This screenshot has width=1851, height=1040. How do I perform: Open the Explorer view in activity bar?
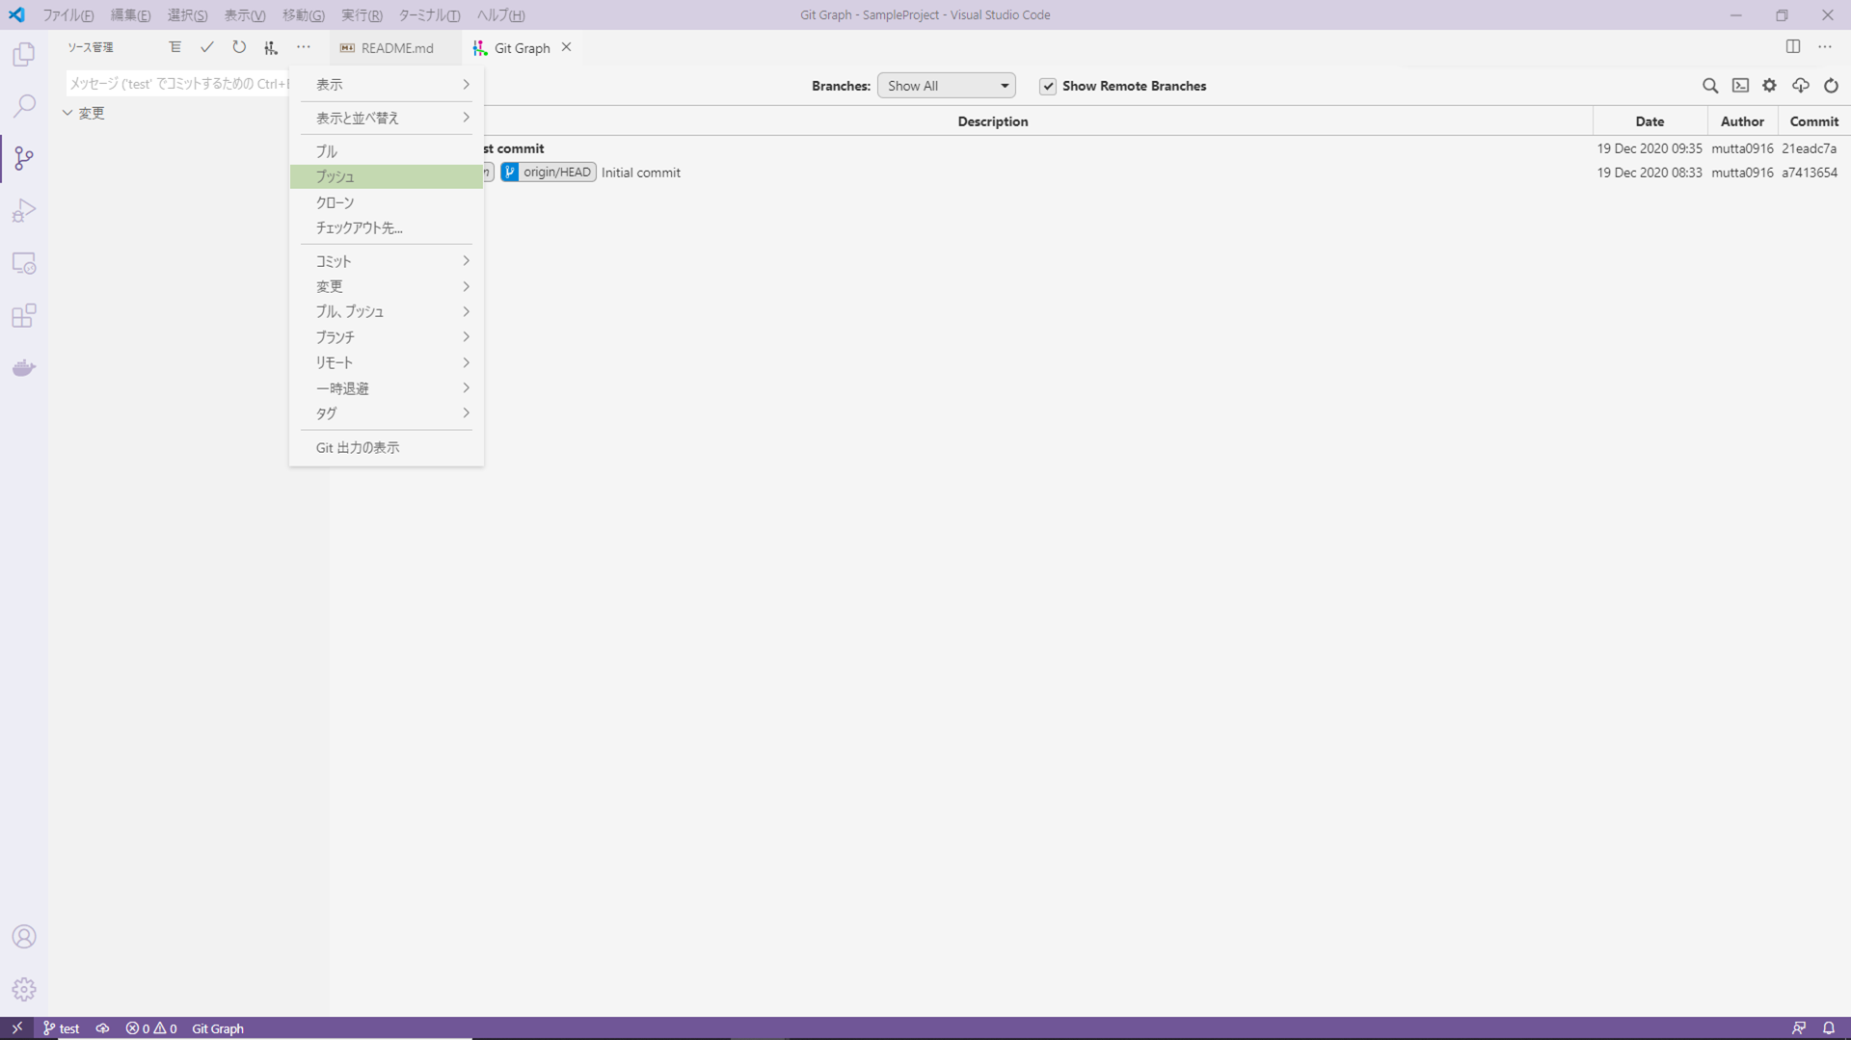[x=24, y=54]
